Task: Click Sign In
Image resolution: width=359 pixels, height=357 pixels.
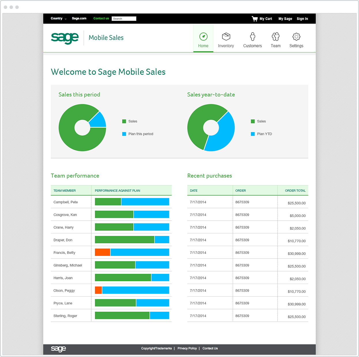Action: (302, 19)
